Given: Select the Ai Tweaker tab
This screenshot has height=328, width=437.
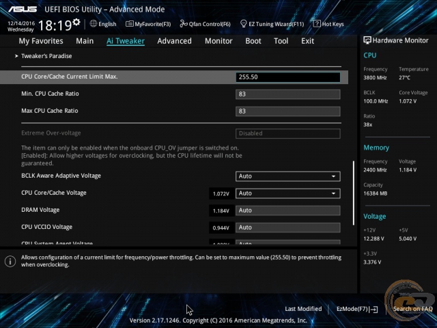Looking at the screenshot, I should coord(126,41).
